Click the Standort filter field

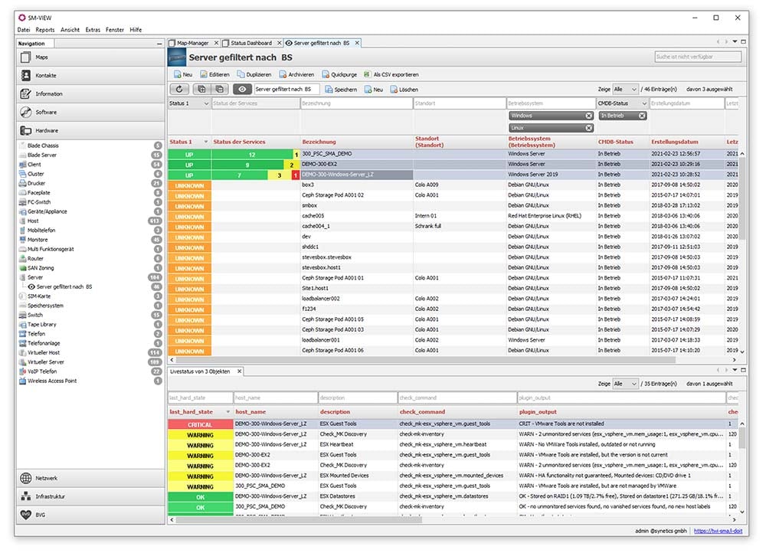460,103
